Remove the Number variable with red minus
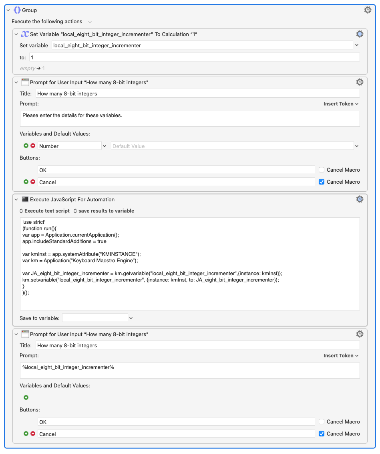 pyautogui.click(x=33, y=146)
